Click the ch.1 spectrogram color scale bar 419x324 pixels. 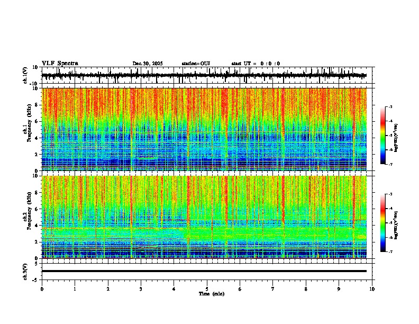coord(383,136)
